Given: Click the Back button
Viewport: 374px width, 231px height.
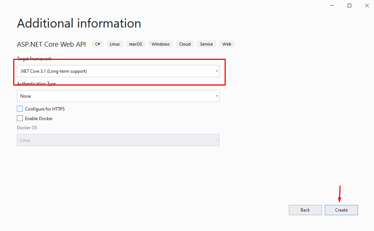Looking at the screenshot, I should [x=305, y=210].
